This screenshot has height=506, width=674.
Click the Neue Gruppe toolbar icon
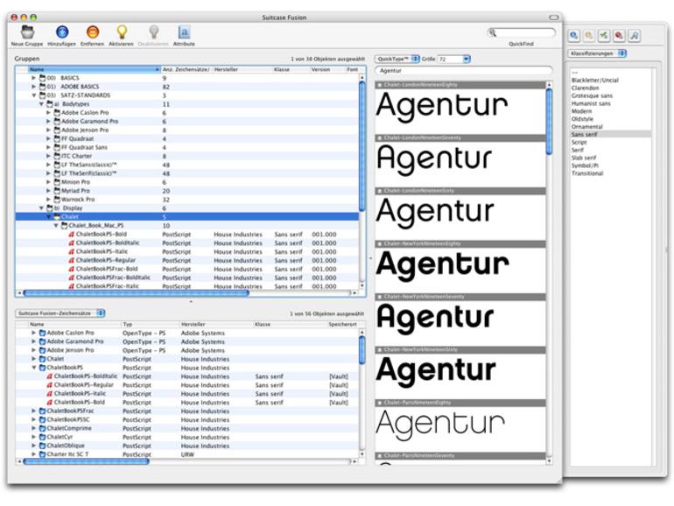27,32
